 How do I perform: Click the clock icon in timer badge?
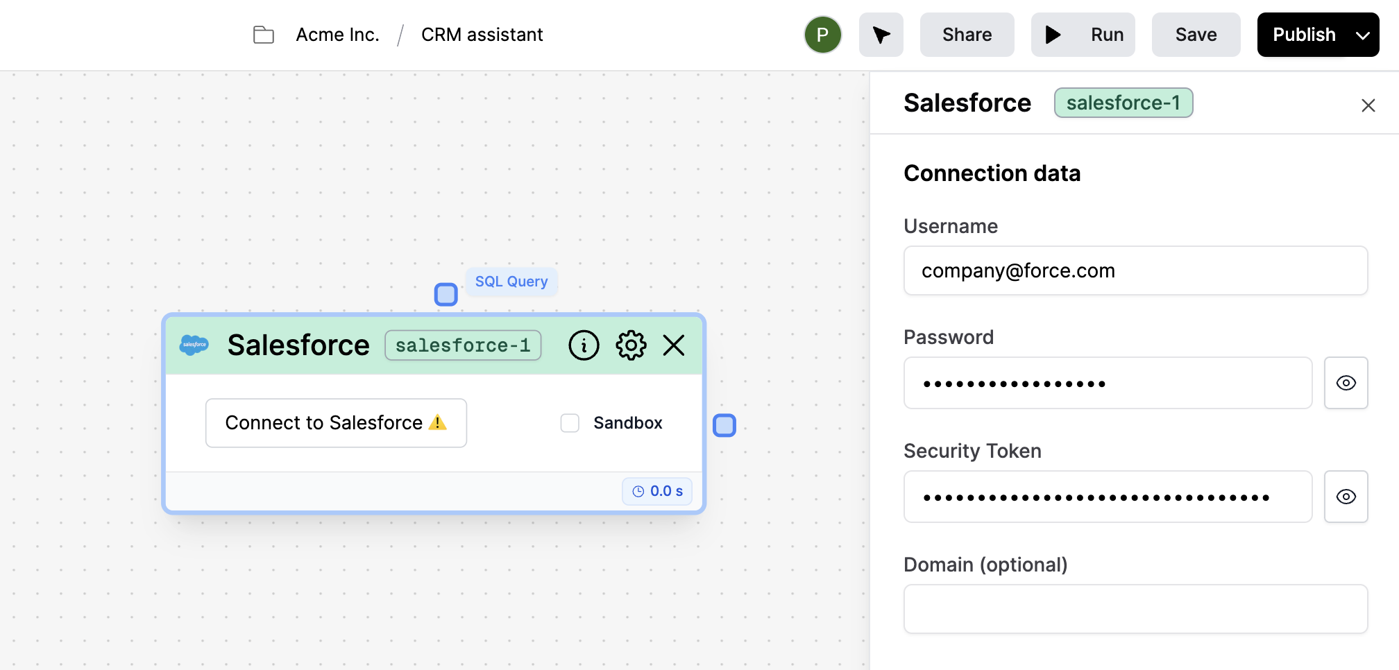click(x=638, y=491)
